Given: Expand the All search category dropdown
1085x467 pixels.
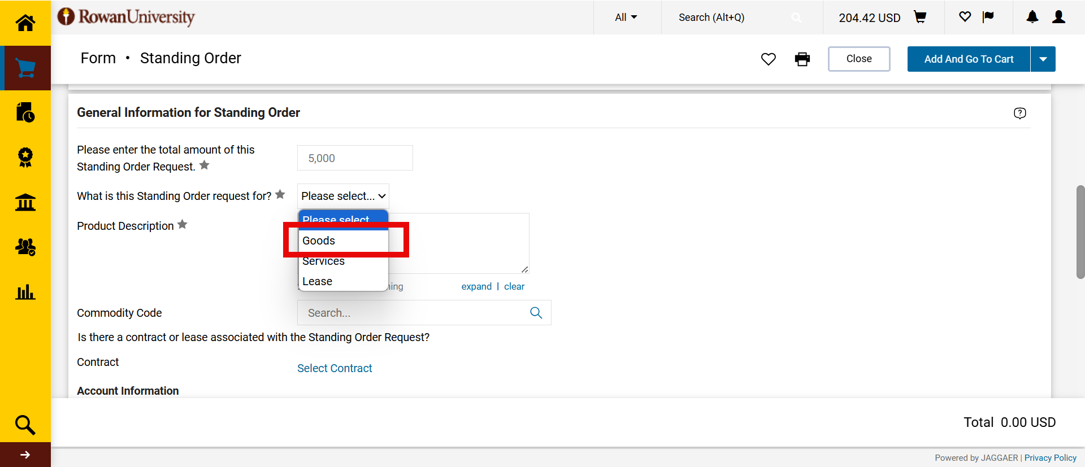Looking at the screenshot, I should pos(626,18).
